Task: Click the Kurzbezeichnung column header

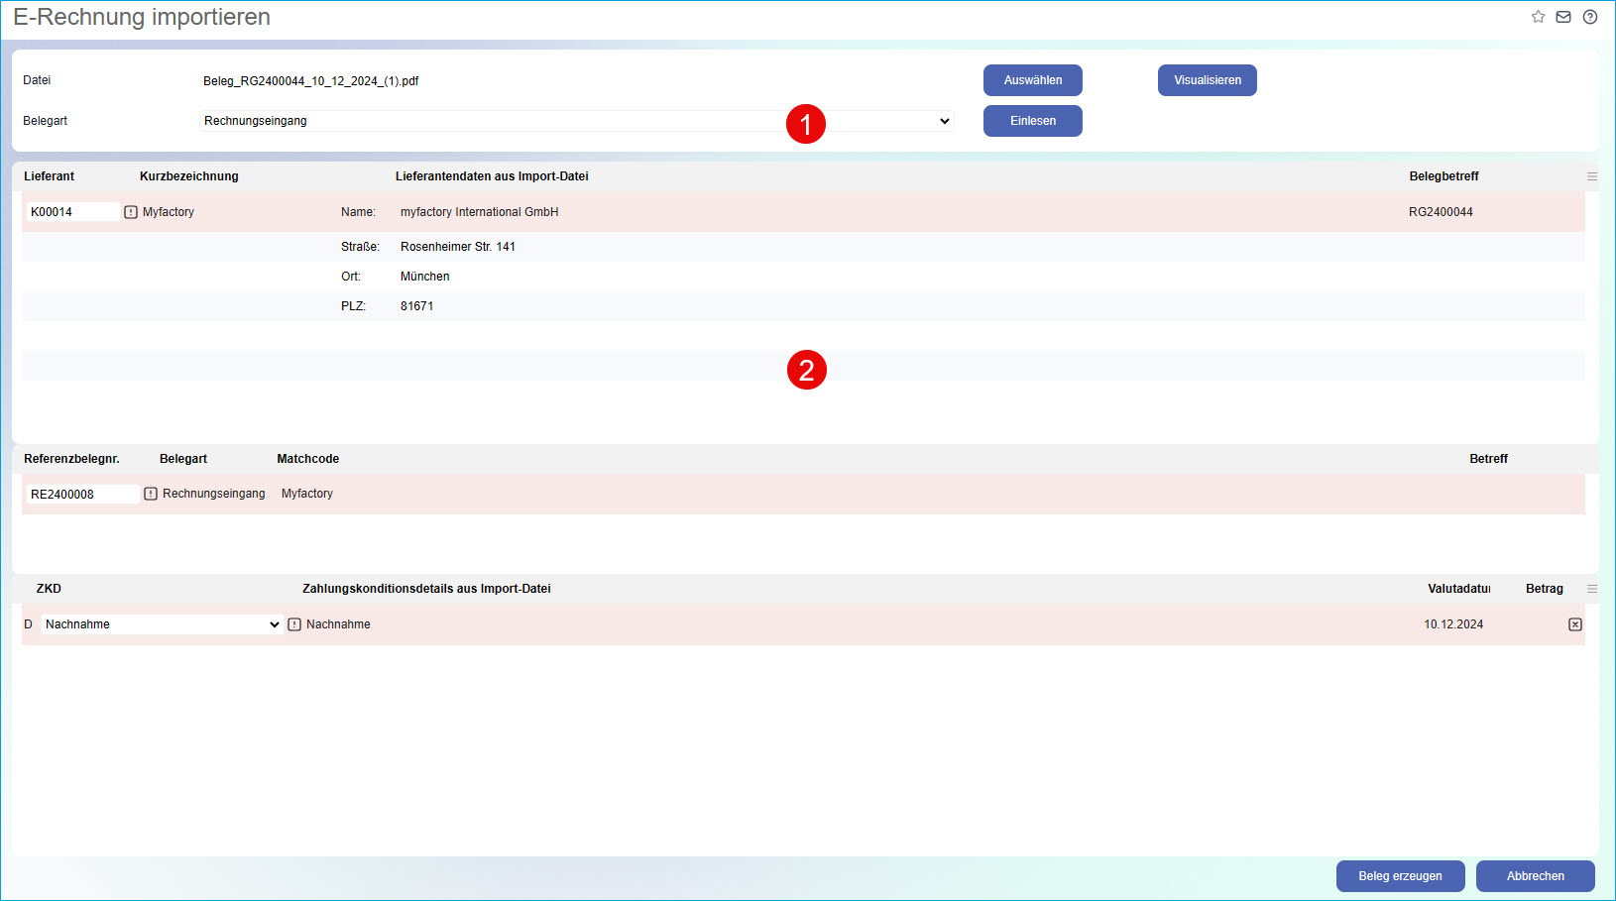Action: coord(189,176)
